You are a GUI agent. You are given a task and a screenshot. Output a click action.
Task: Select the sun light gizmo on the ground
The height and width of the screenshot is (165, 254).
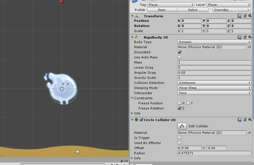tap(77, 152)
